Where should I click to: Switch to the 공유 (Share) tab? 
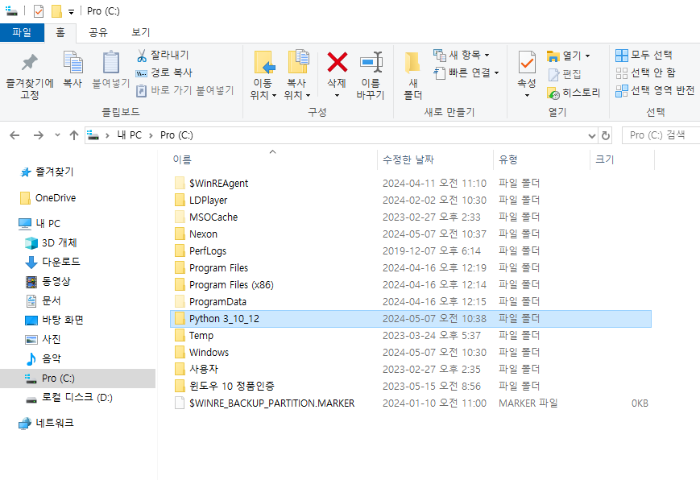(x=98, y=32)
